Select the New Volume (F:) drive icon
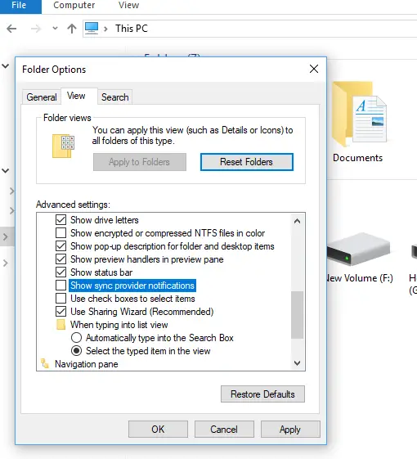The height and width of the screenshot is (459, 417). (x=358, y=249)
